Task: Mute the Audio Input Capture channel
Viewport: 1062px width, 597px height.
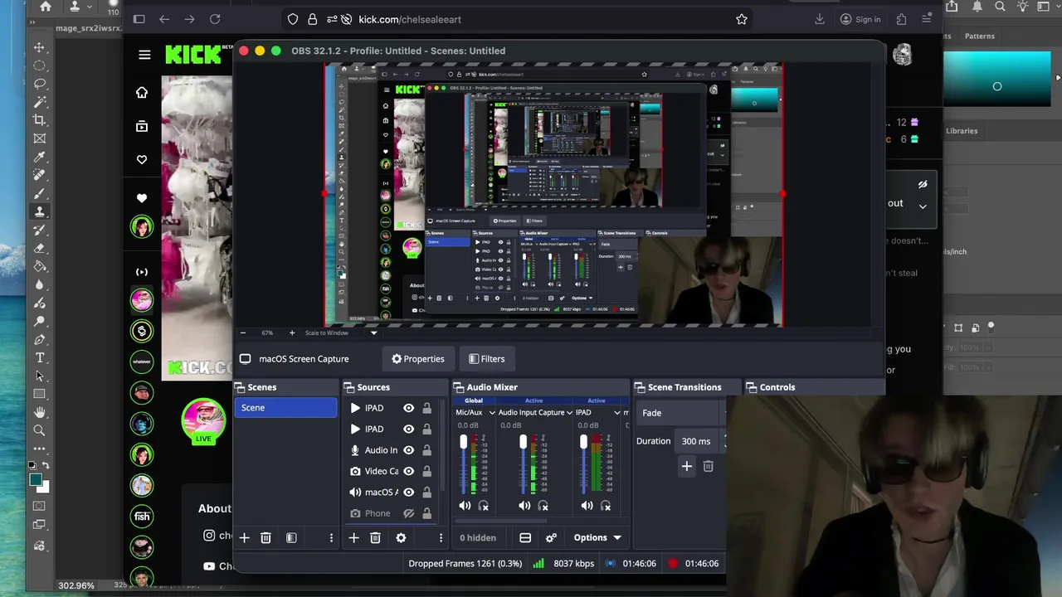Action: point(524,506)
